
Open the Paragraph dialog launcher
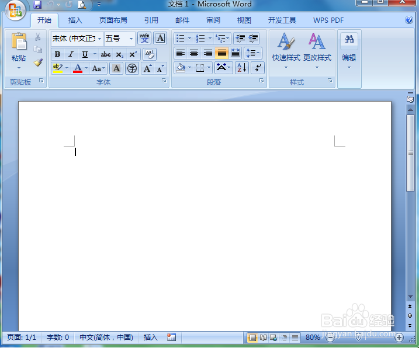262,81
